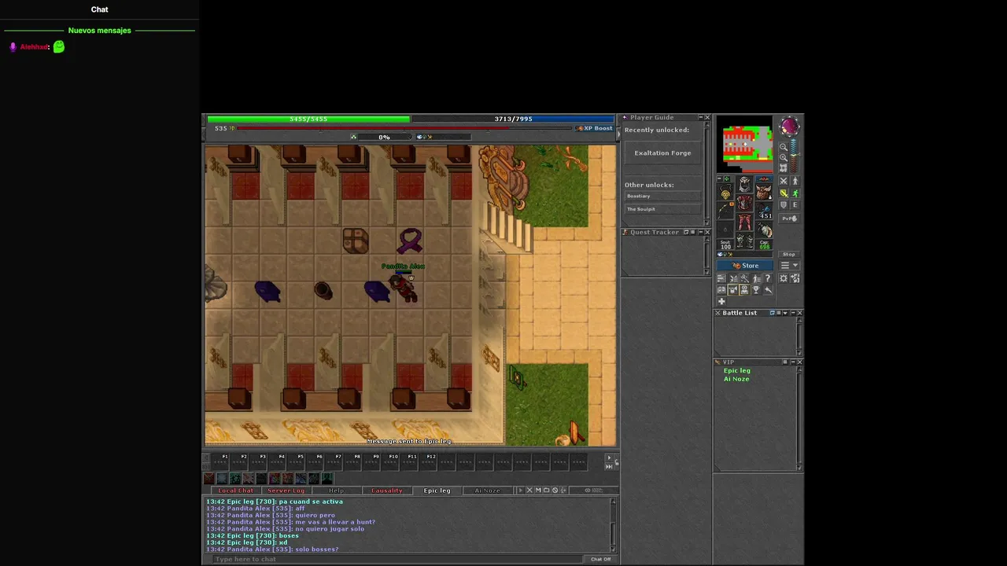The height and width of the screenshot is (566, 1007).
Task: Open The Soulpit unlock entry
Action: pyautogui.click(x=662, y=209)
